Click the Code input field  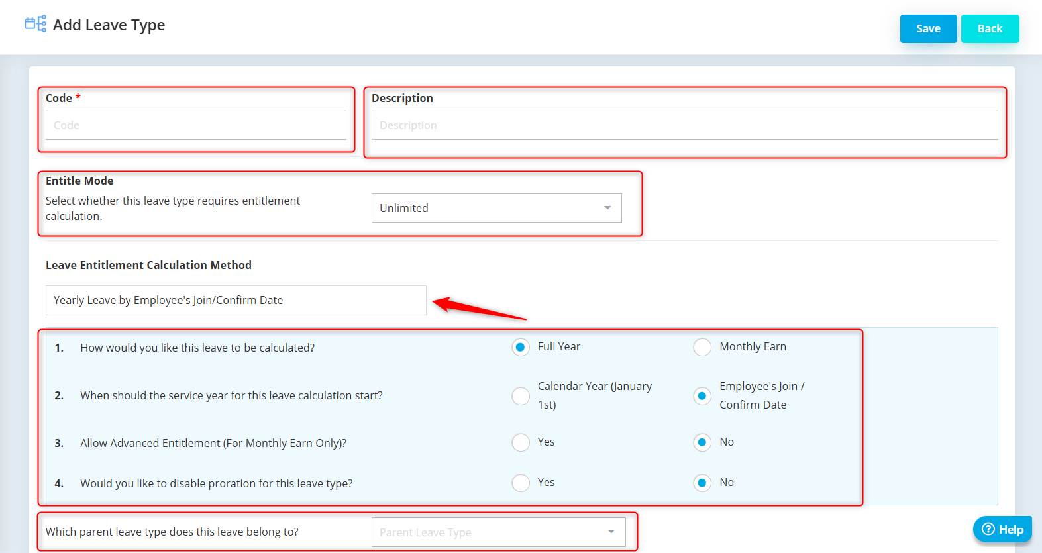pyautogui.click(x=196, y=125)
